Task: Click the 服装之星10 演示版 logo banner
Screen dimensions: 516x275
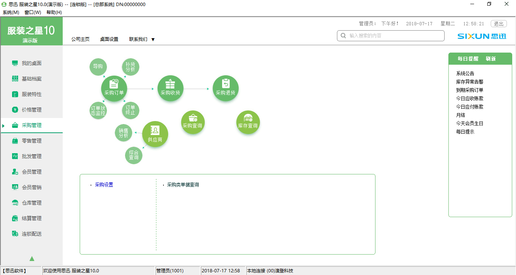Action: (32, 31)
